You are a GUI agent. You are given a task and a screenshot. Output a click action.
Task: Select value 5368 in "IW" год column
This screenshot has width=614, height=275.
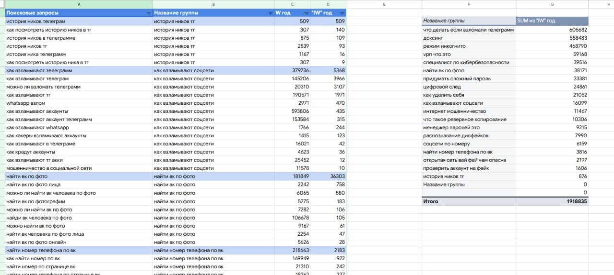click(328, 70)
